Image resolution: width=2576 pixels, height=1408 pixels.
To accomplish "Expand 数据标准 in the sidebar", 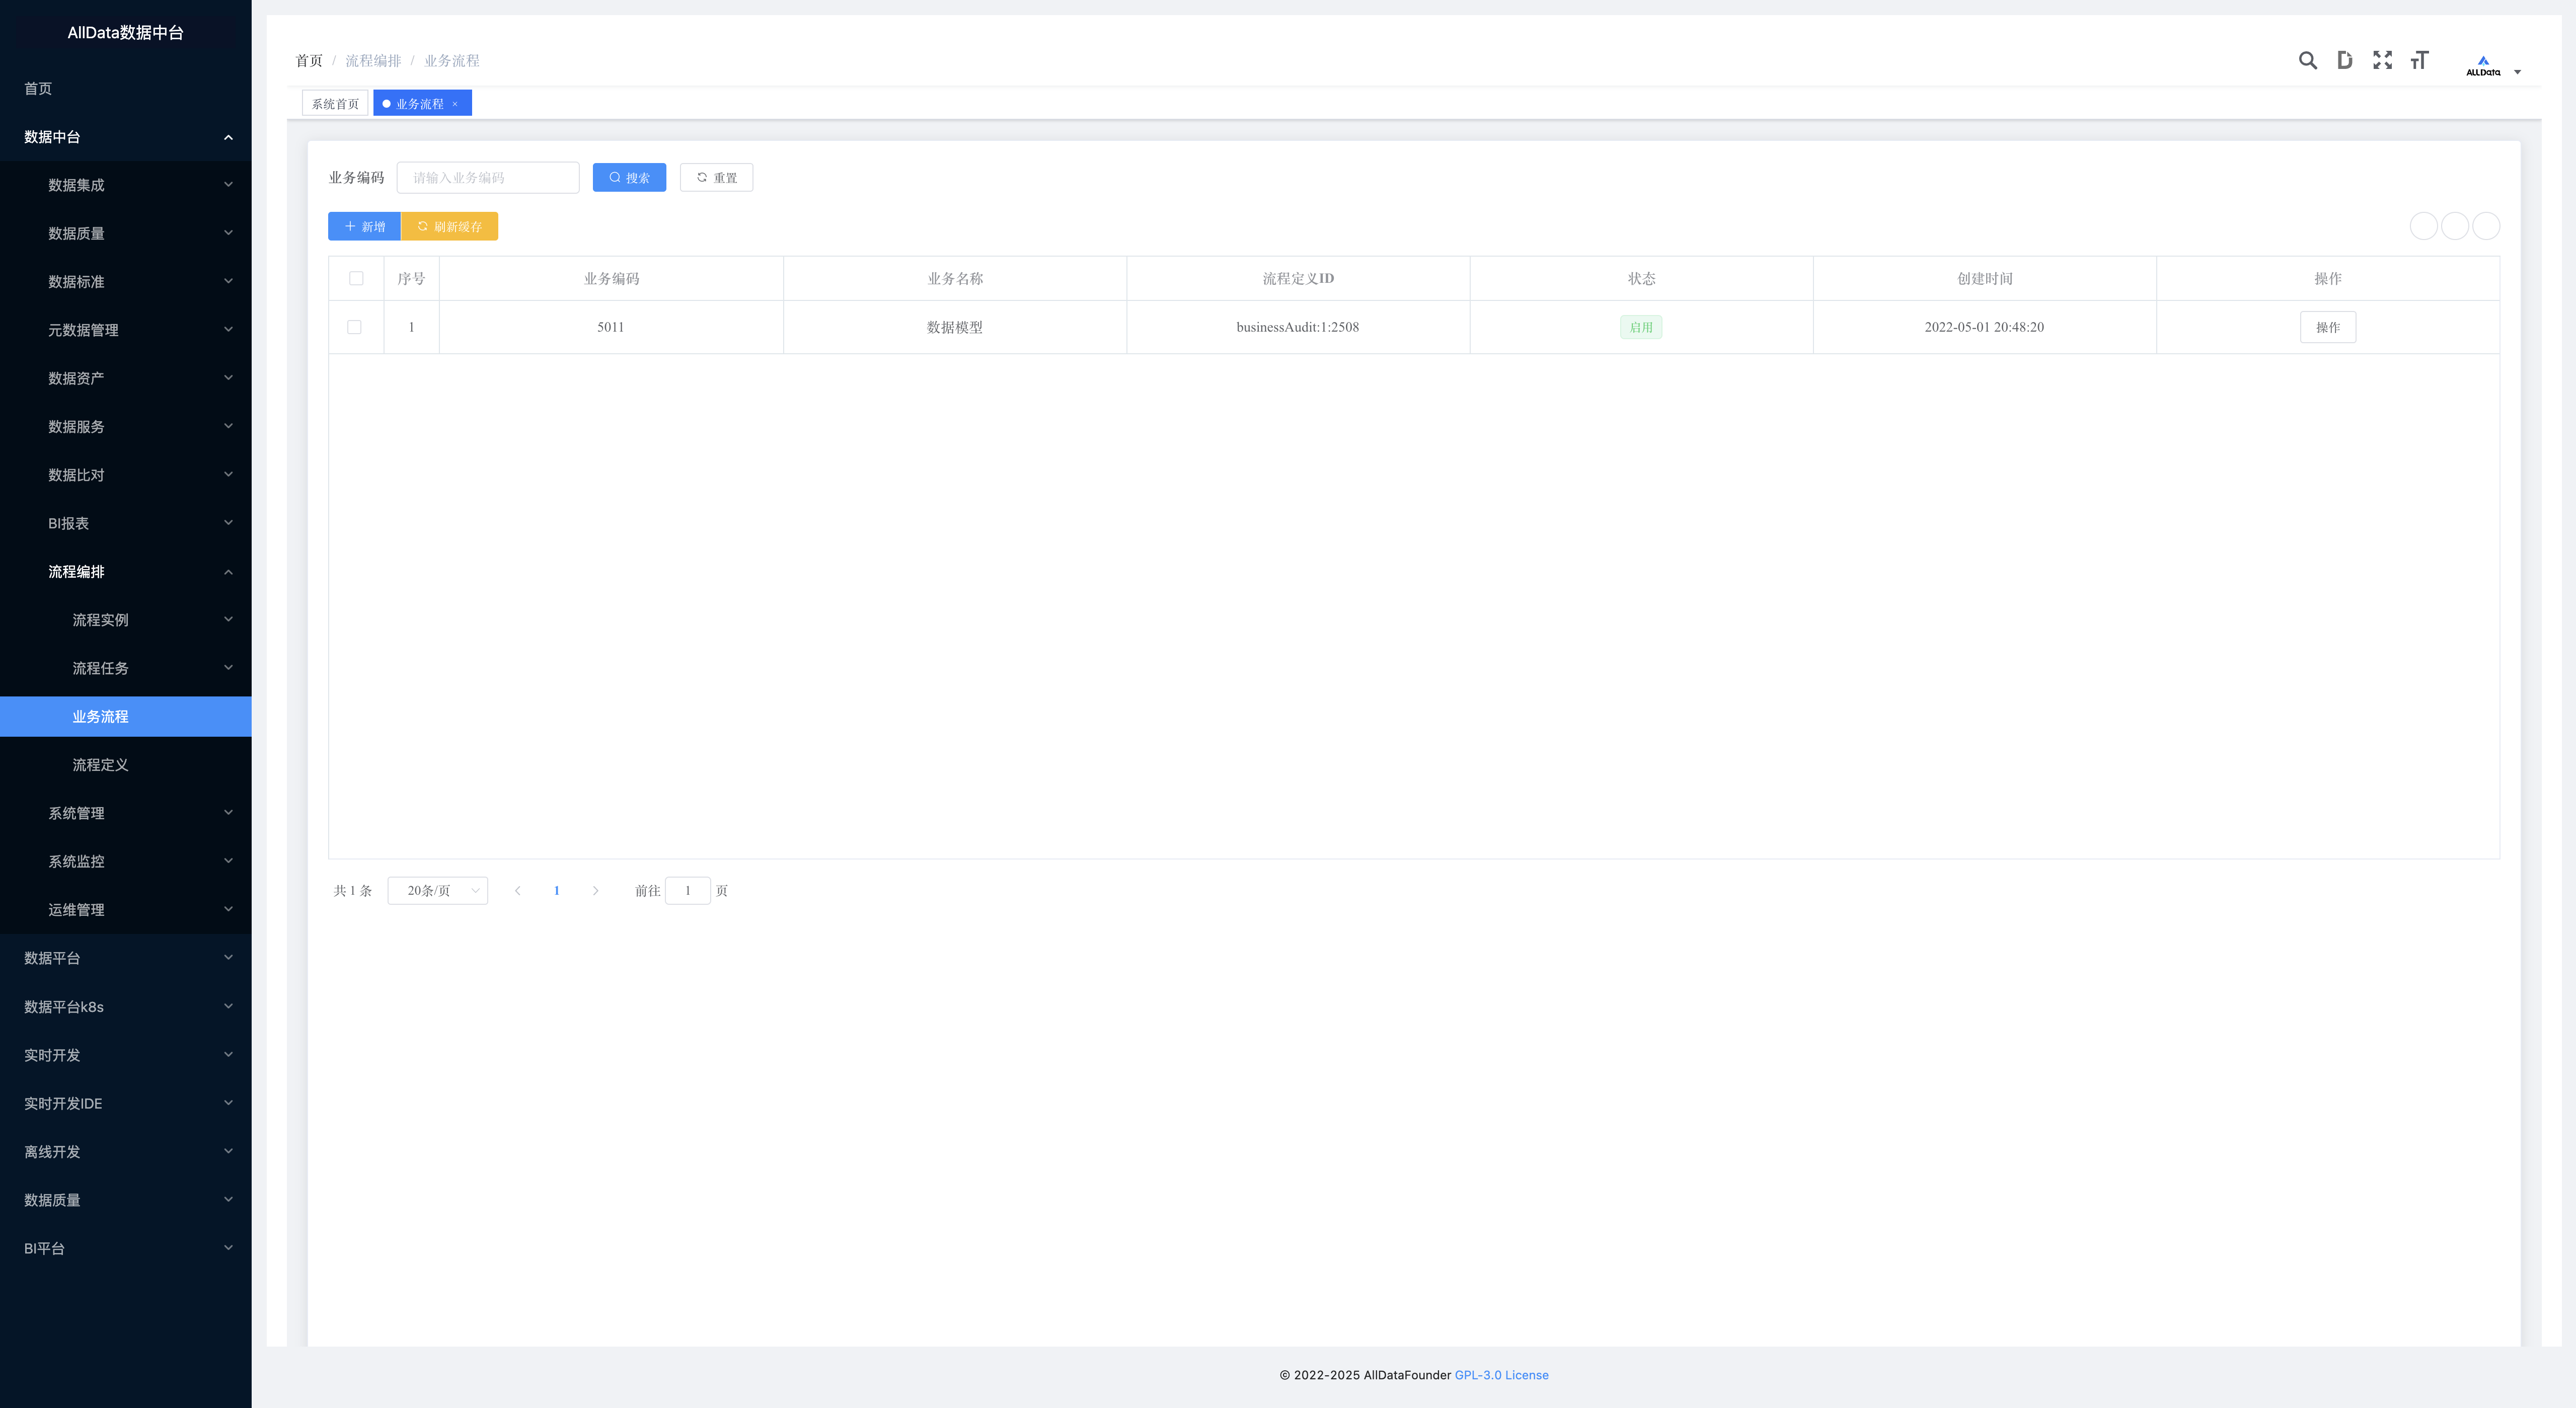I will point(126,281).
